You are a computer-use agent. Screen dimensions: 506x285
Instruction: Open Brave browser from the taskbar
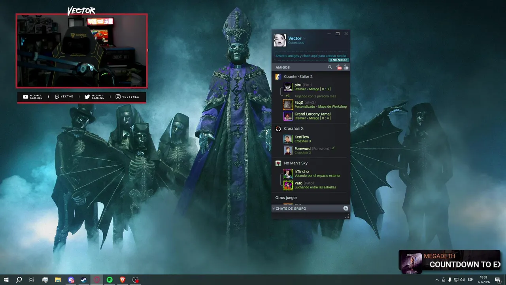[x=123, y=279]
